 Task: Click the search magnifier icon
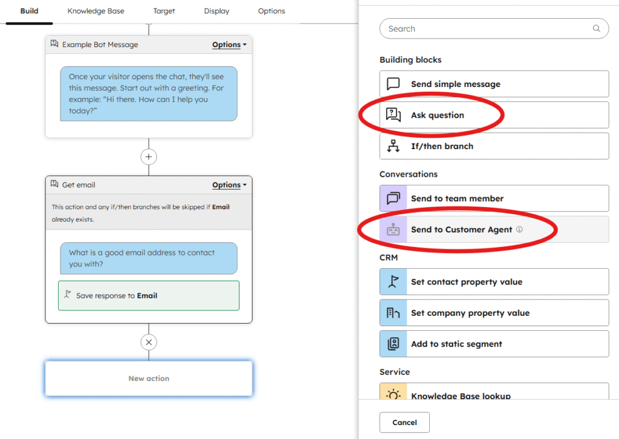pyautogui.click(x=597, y=28)
